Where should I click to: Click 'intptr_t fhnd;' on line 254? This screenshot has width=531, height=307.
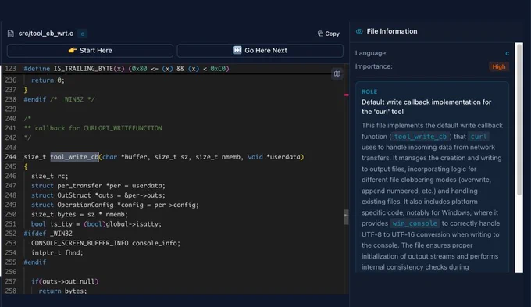click(57, 252)
